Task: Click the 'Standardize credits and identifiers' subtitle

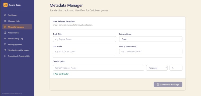Action: coord(79,10)
